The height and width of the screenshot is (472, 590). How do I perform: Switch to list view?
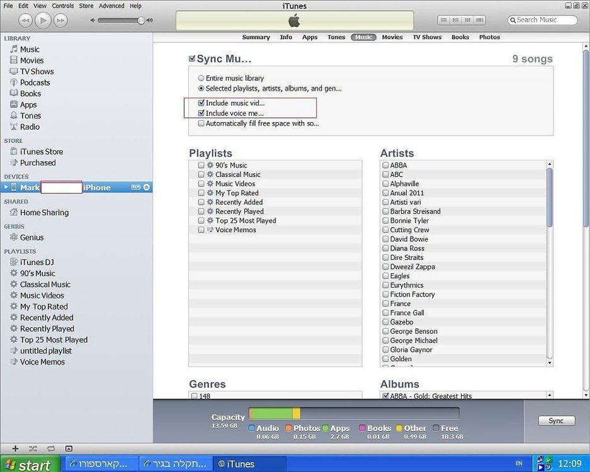(x=444, y=20)
